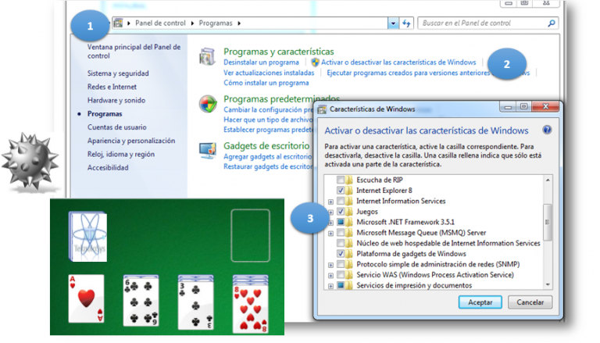Toggle the Escucha de RIP checkbox
Image resolution: width=600 pixels, height=343 pixels.
[340, 180]
